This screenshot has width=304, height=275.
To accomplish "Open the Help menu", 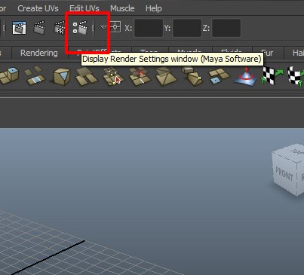I will tap(154, 8).
